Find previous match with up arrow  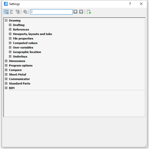coord(75,12)
